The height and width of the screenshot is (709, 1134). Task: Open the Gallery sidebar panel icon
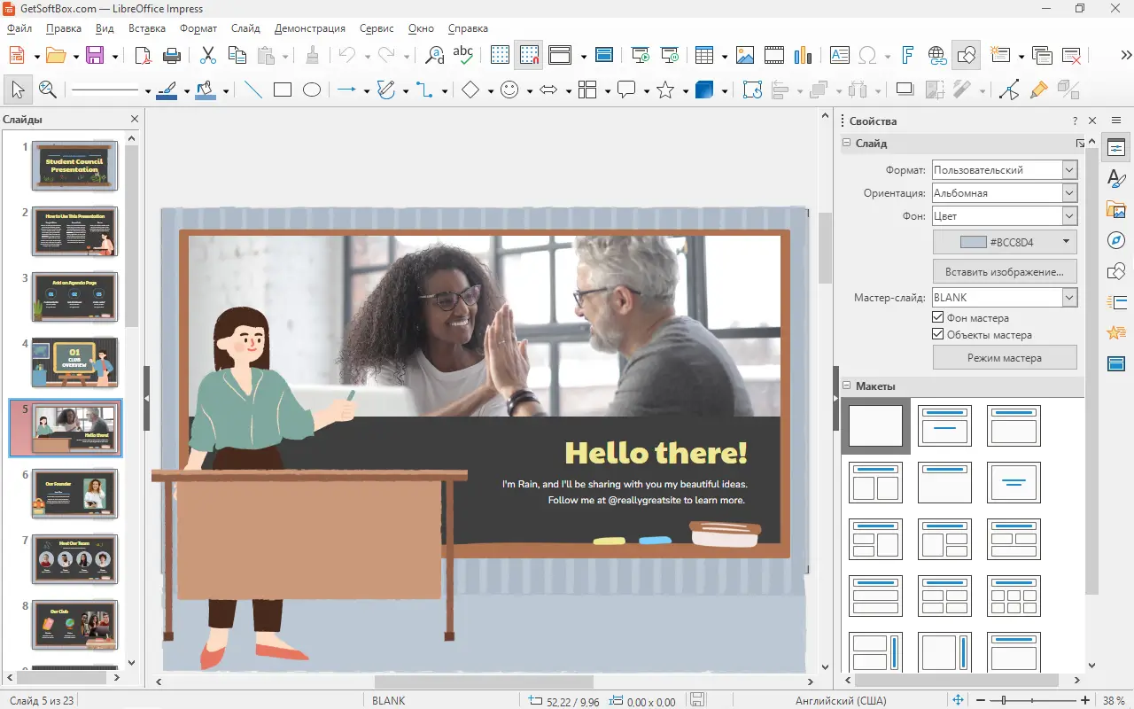point(1116,210)
